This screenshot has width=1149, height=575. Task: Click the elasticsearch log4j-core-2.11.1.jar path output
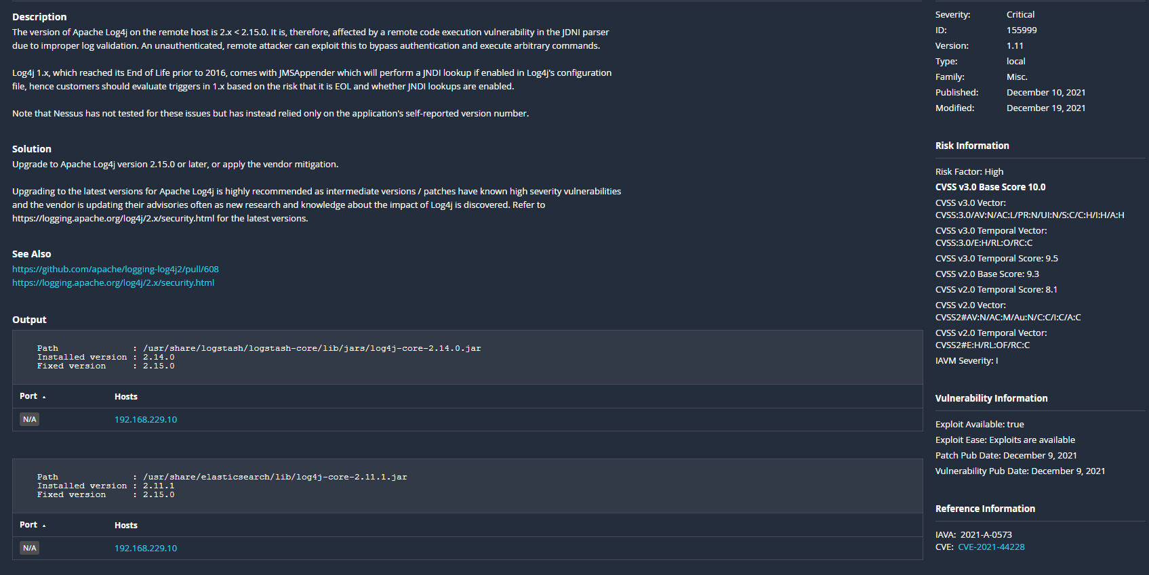coord(275,477)
